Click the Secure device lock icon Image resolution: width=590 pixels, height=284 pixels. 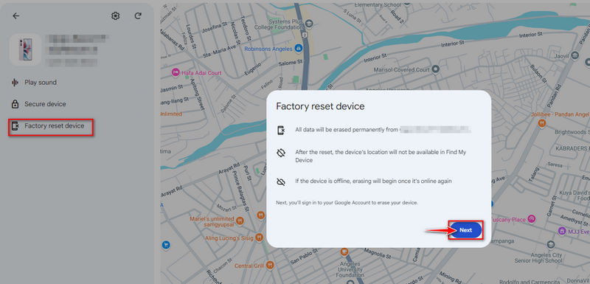(15, 104)
